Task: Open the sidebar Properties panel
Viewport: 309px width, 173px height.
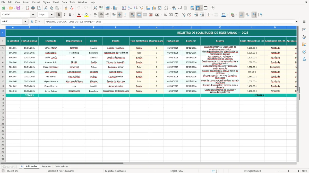Action: [x=304, y=30]
